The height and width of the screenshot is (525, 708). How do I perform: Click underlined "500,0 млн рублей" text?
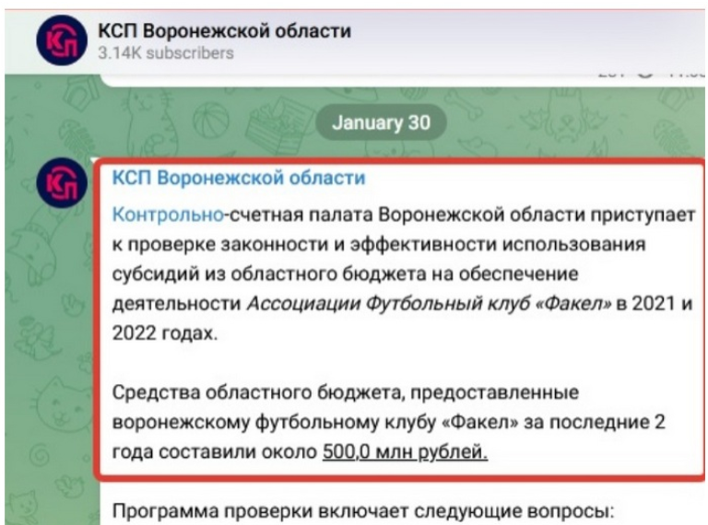click(405, 451)
